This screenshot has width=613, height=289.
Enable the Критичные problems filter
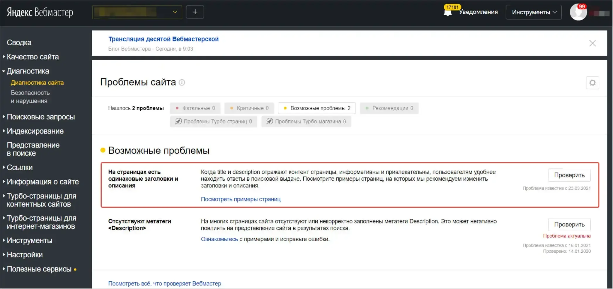249,108
